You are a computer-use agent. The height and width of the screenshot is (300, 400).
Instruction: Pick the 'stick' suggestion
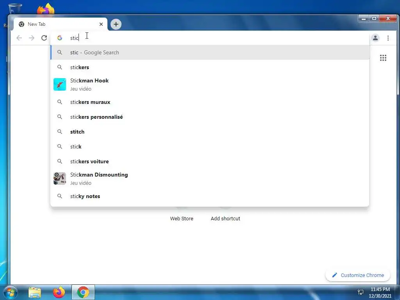pos(210,146)
